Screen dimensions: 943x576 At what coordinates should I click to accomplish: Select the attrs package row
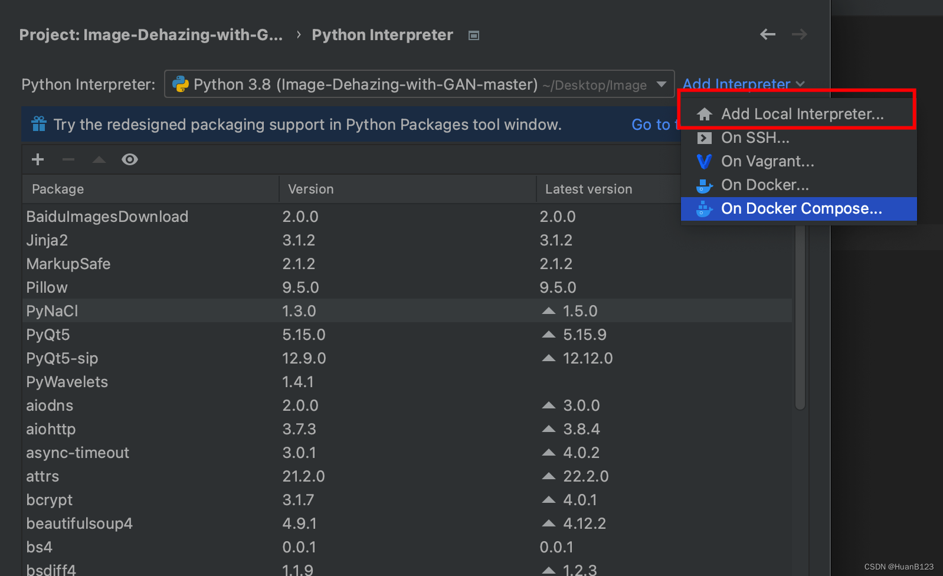coord(407,476)
